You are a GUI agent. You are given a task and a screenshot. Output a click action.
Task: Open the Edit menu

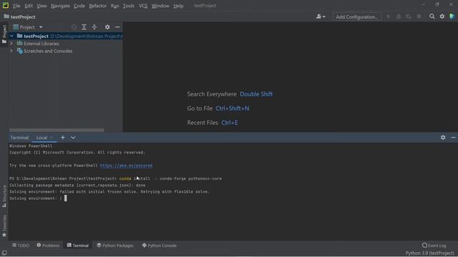click(x=29, y=6)
